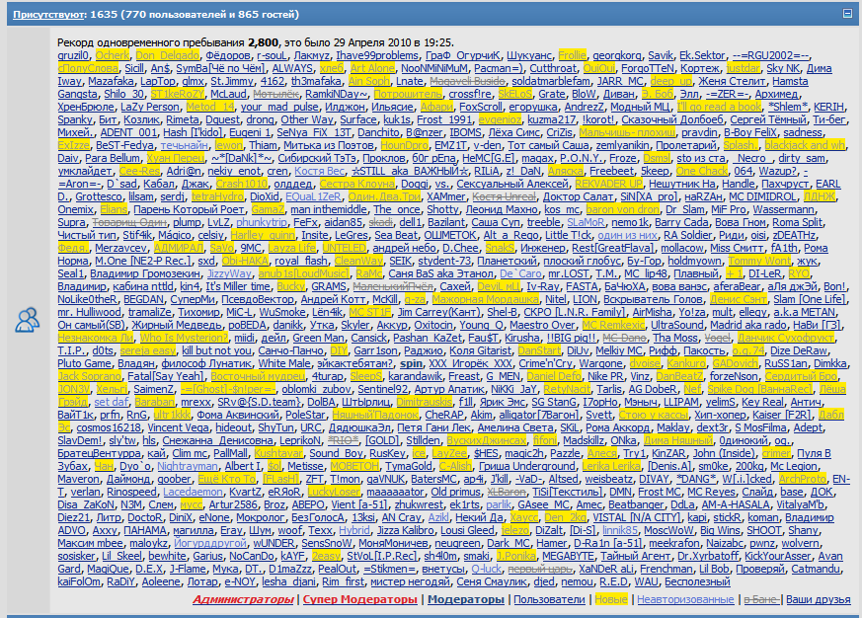Click the Гриша Underground username
The image size is (862, 618).
(526, 466)
